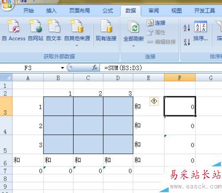The image size is (222, 193).
Task: Click cell A6 containing 和
Action: point(28,160)
